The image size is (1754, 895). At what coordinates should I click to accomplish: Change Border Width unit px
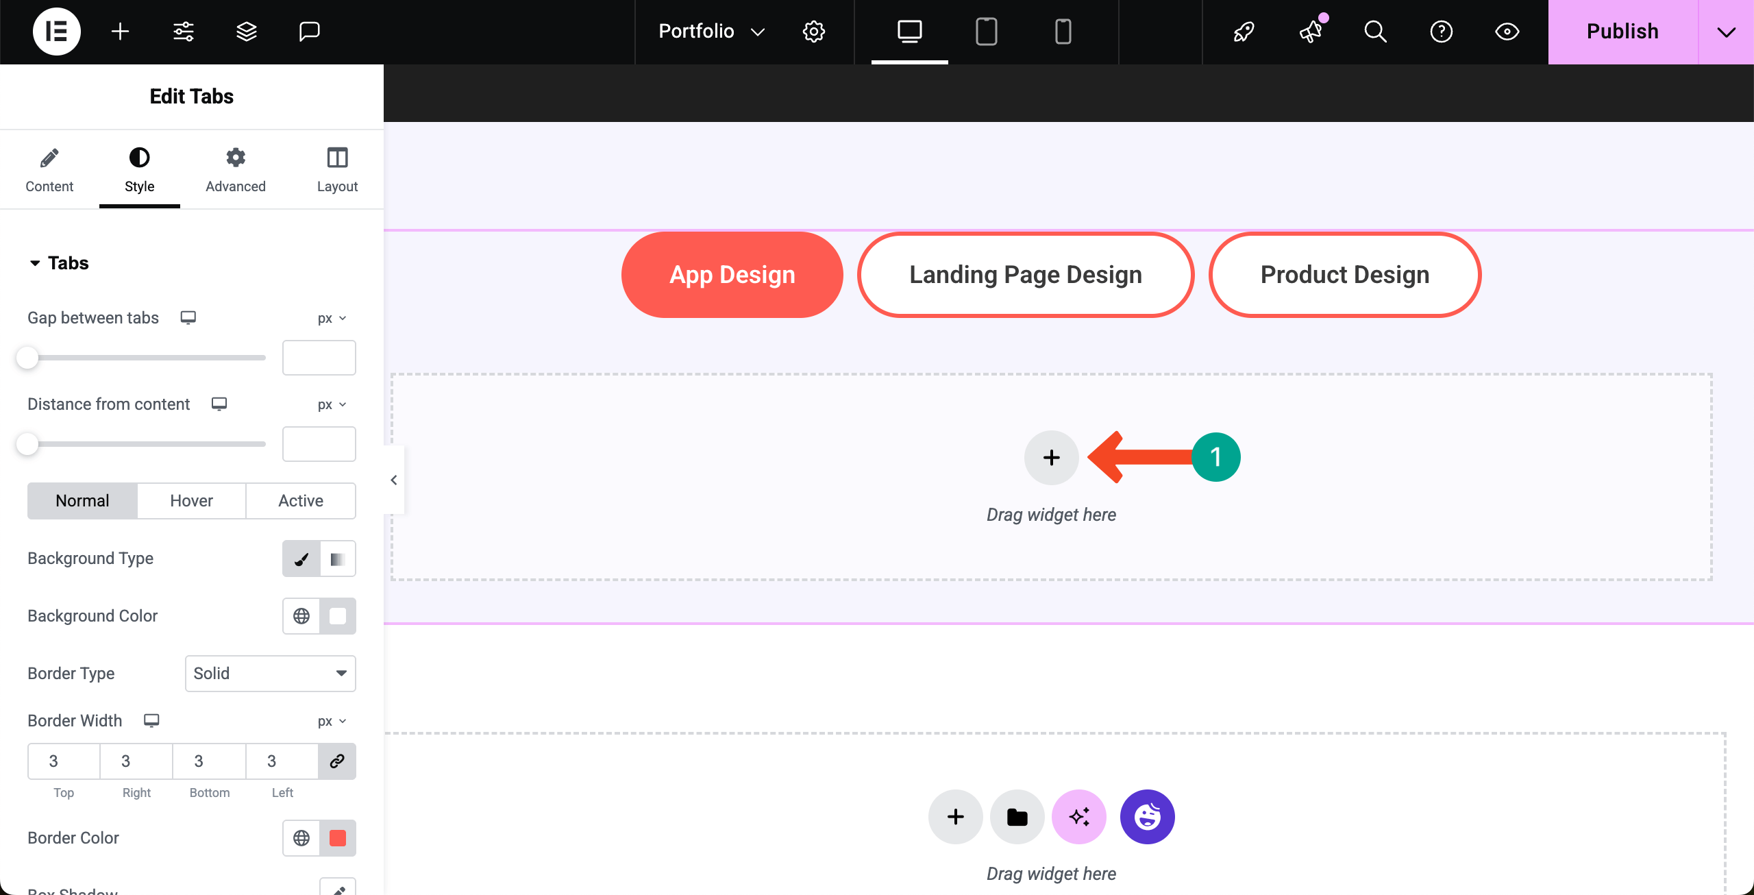point(332,721)
